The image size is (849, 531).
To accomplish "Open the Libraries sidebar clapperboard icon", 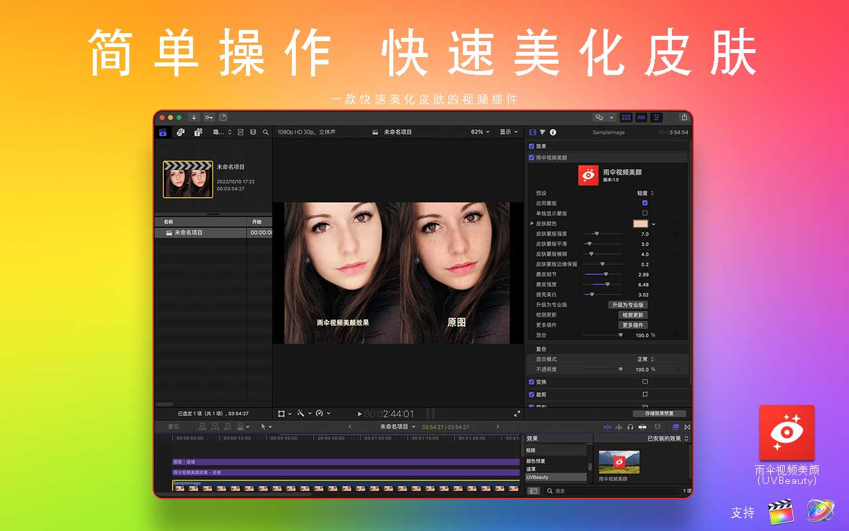I will 163,132.
